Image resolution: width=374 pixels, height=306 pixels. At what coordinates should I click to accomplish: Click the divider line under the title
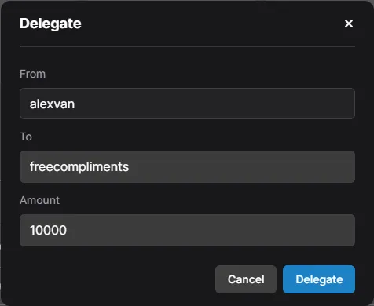coord(187,47)
